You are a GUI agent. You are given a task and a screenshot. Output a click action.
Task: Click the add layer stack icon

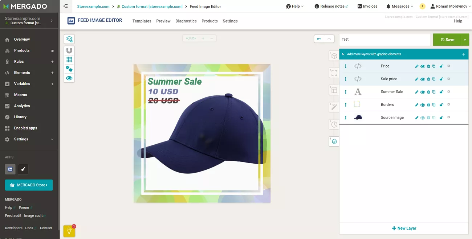tap(69, 39)
